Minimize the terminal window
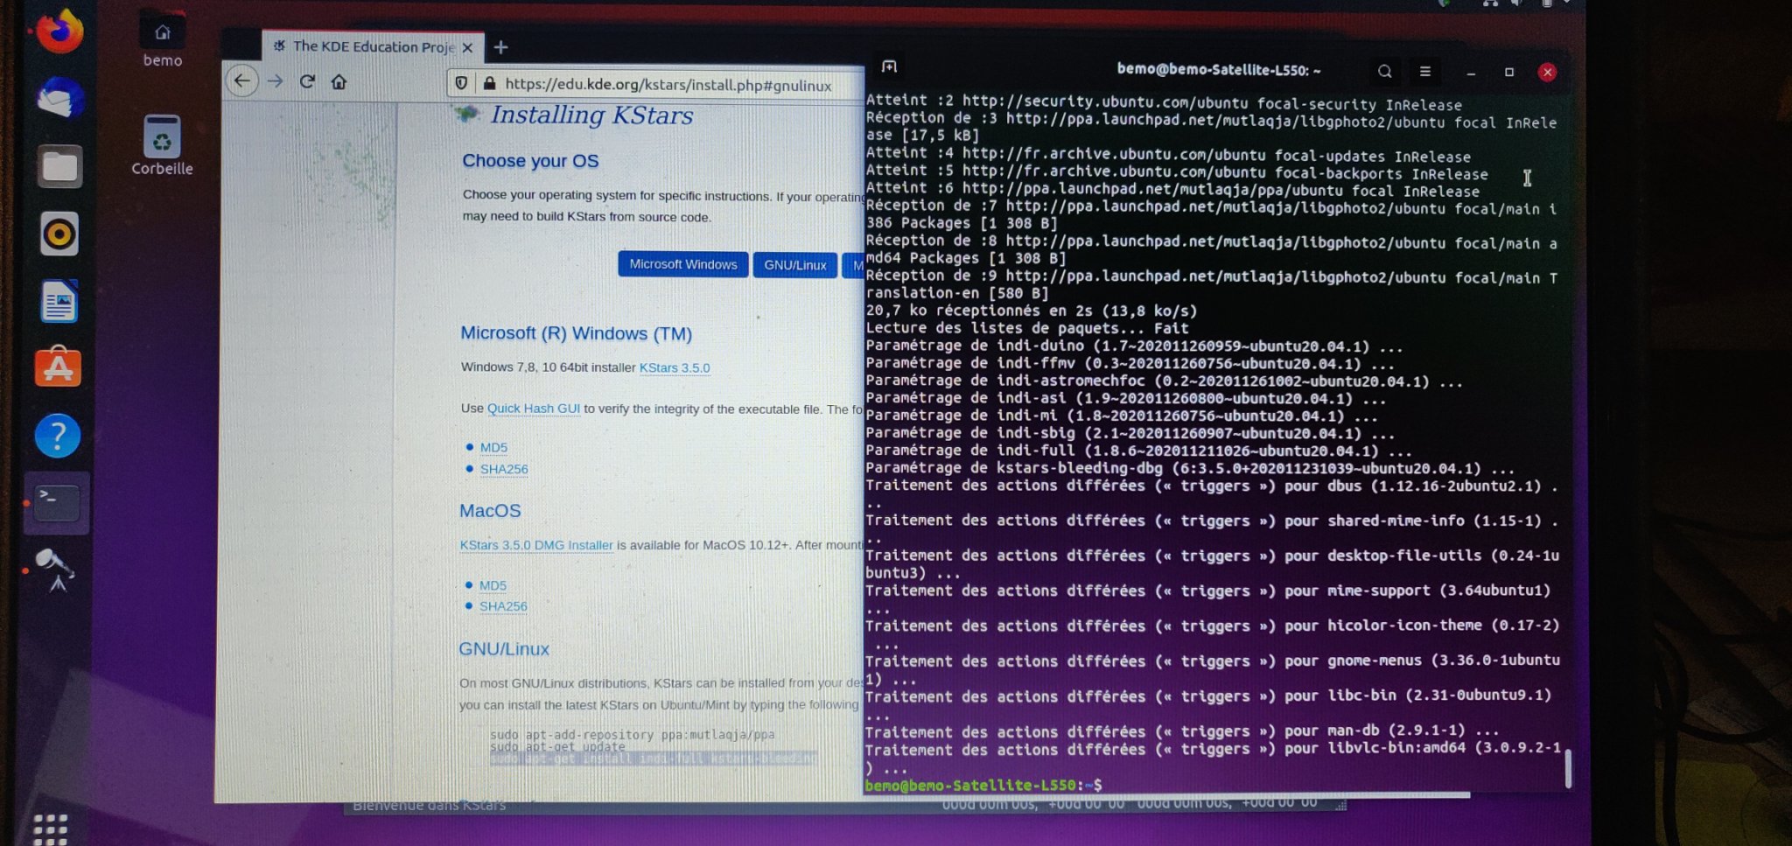Image resolution: width=1792 pixels, height=846 pixels. tap(1471, 73)
